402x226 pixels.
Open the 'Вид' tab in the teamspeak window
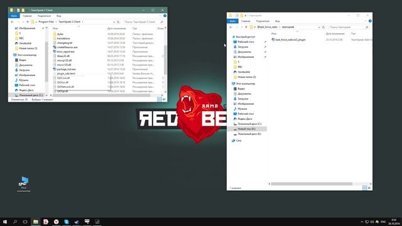278,21
